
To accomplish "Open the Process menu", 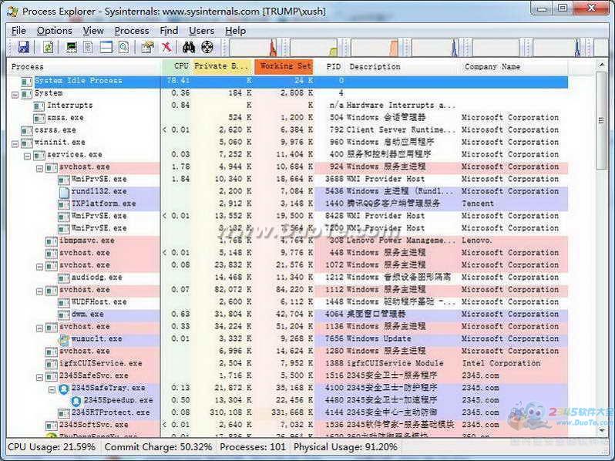I will [131, 31].
